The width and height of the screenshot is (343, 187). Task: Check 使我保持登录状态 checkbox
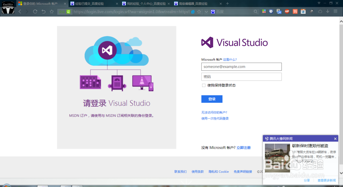pyautogui.click(x=204, y=85)
